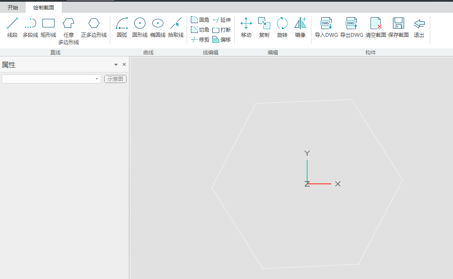The image size is (453, 279).
Task: Activate the 旋转 rotate tool
Action: click(282, 27)
